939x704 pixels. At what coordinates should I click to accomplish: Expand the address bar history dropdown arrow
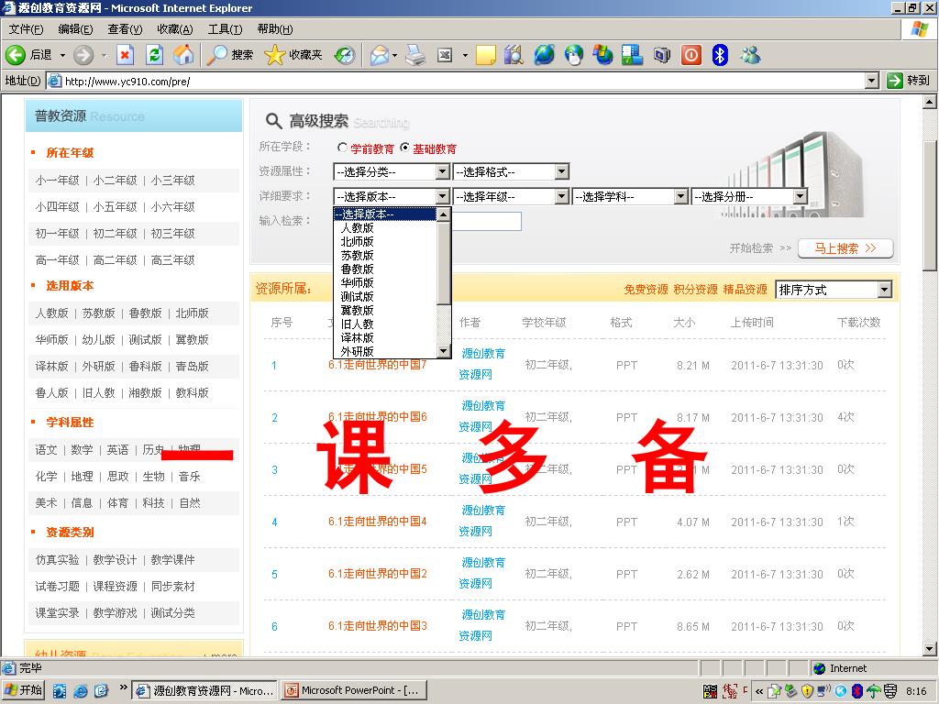tap(872, 81)
